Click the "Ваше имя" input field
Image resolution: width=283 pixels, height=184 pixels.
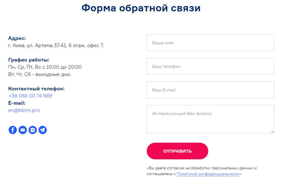click(210, 43)
